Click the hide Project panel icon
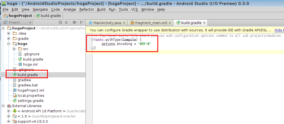The width and height of the screenshot is (284, 124). (82, 22)
